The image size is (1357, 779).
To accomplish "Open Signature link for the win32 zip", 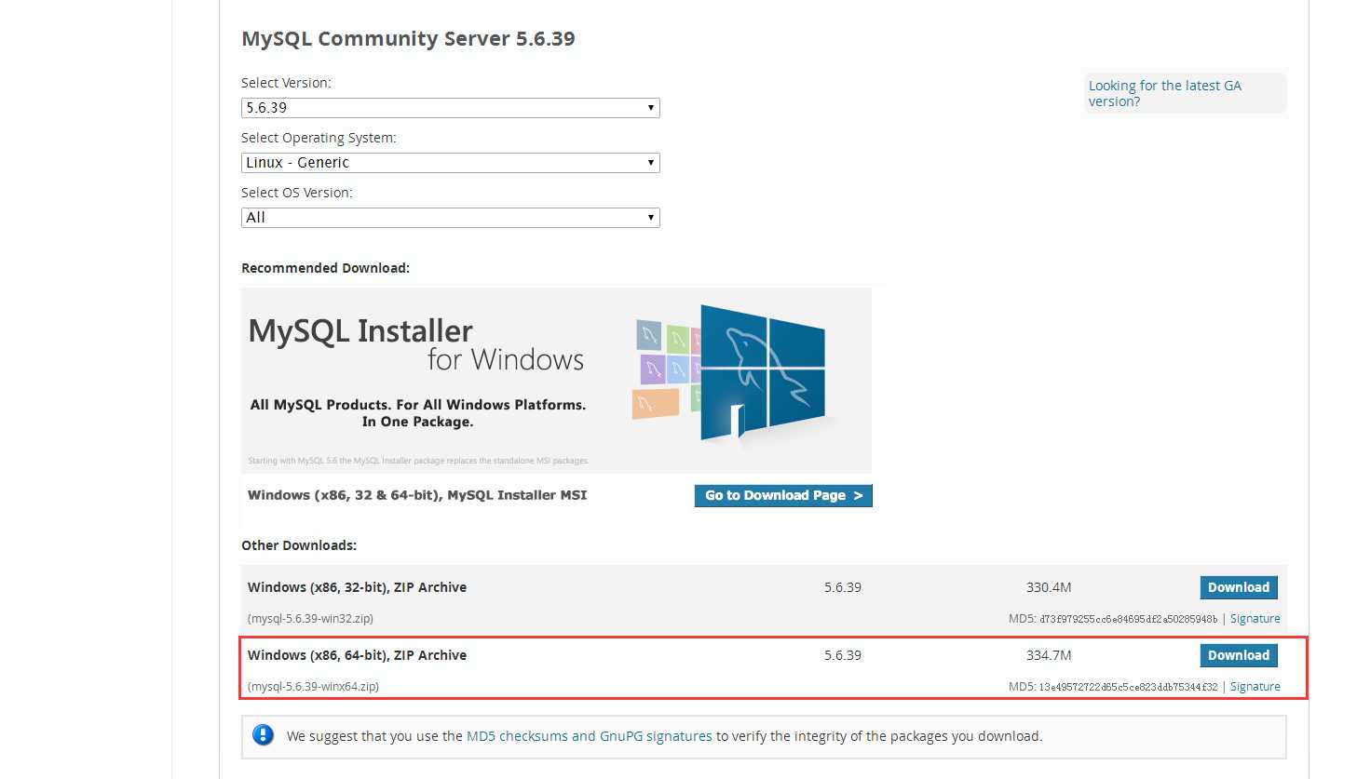I will 1255,619.
